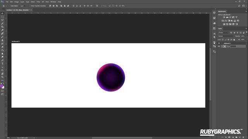Viewport: 248px width, 139px height.
Task: Select the Ellipse layer thumbnail
Action: pos(225,46)
